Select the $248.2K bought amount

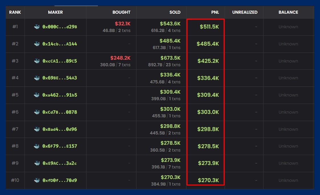[x=120, y=58]
